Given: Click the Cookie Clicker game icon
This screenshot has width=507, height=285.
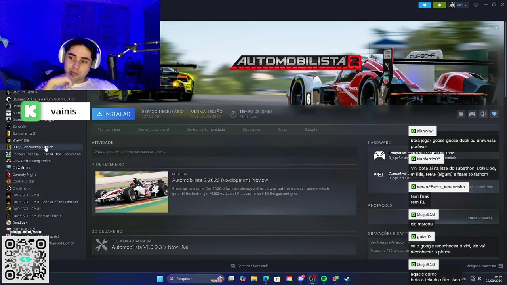Looking at the screenshot, I should click(9, 181).
